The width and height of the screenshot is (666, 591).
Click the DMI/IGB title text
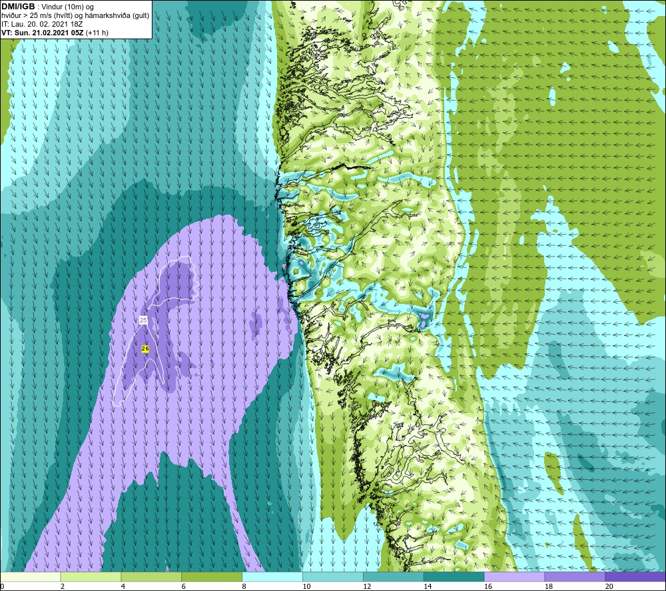pos(18,7)
